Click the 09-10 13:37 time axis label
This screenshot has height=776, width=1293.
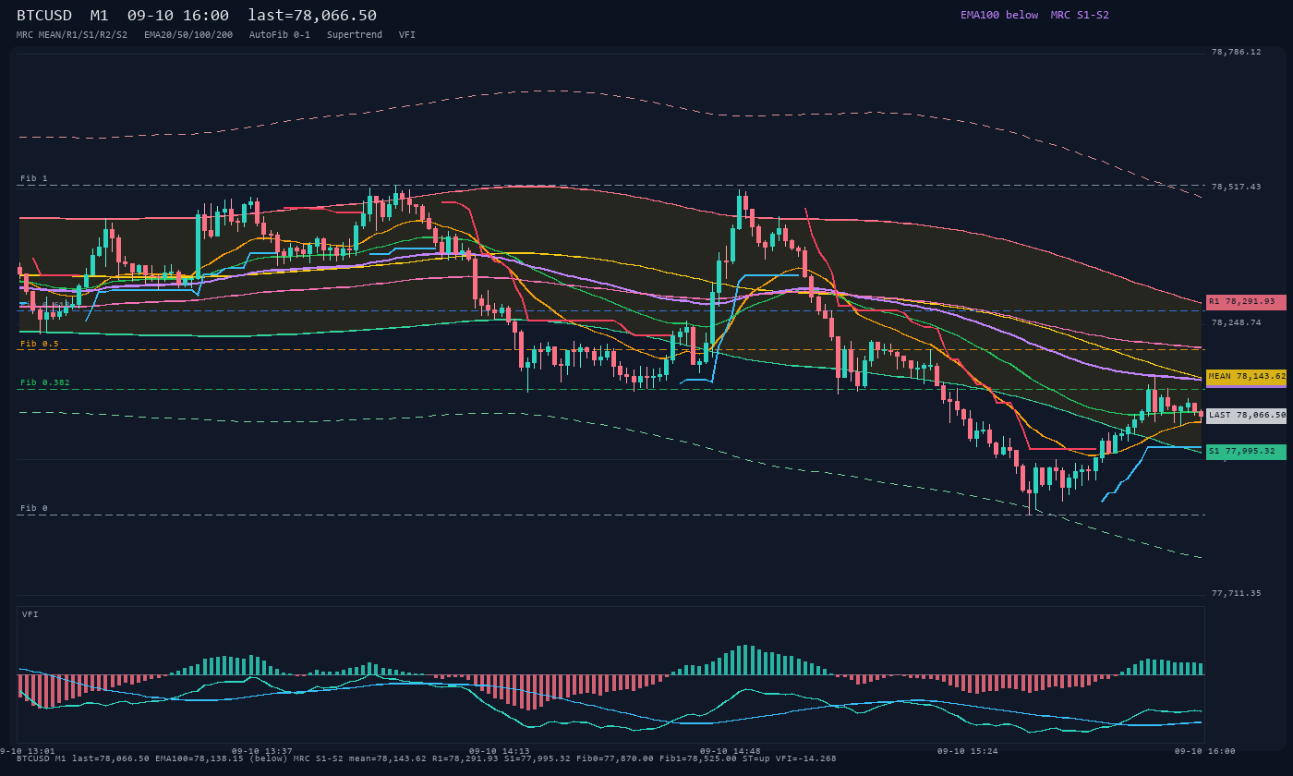(x=261, y=751)
